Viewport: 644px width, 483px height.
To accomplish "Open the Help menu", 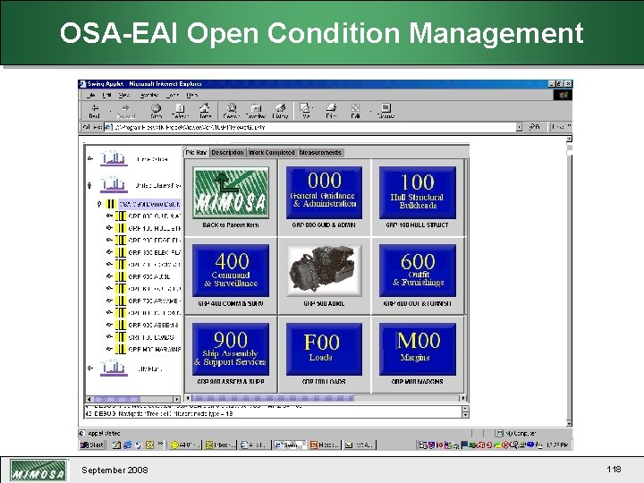I will point(191,95).
